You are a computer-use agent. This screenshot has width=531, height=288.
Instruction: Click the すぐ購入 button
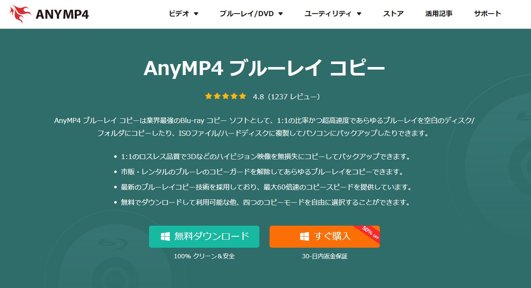tap(325, 237)
